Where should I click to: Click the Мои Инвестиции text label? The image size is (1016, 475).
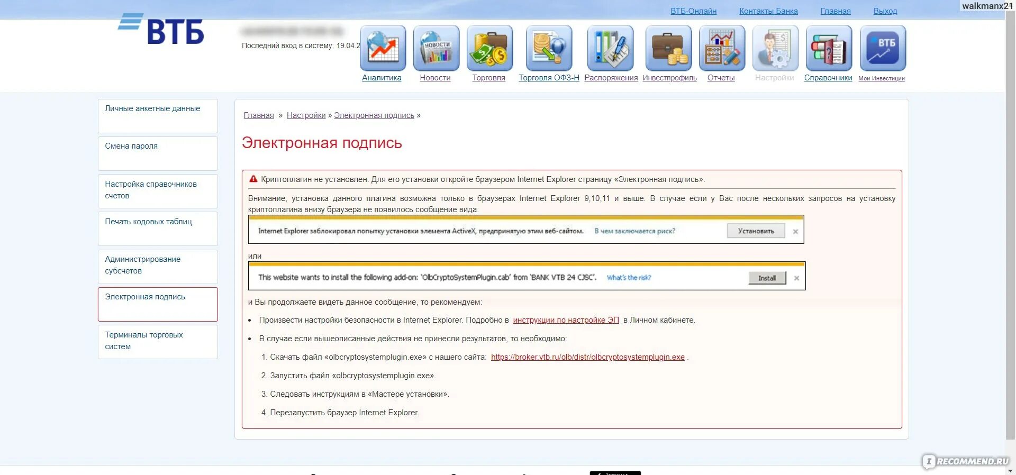pos(882,78)
